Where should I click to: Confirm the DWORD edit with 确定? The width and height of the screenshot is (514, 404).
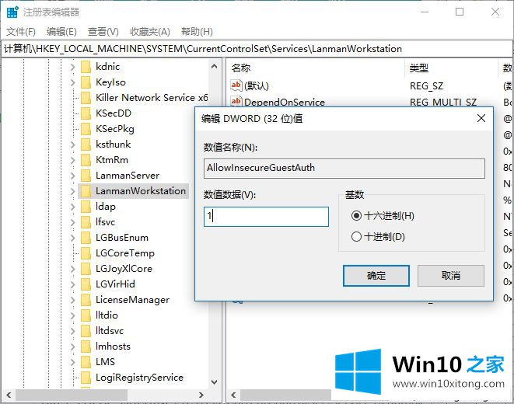(x=376, y=276)
